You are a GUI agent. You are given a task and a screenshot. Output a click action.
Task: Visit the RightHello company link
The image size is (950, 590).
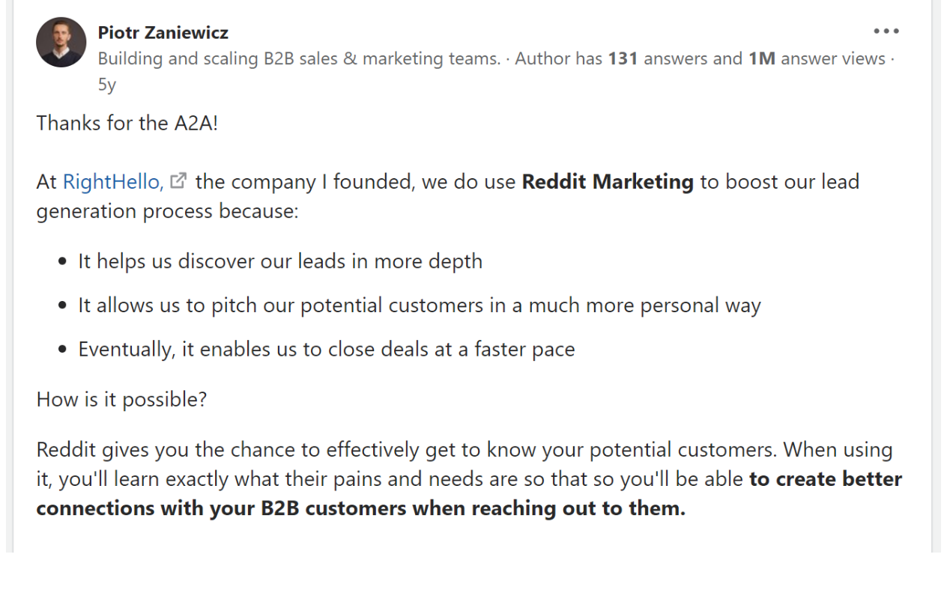point(112,181)
